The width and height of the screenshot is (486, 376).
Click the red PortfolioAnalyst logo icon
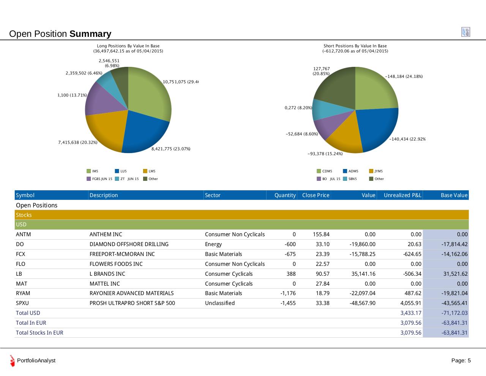13,361
